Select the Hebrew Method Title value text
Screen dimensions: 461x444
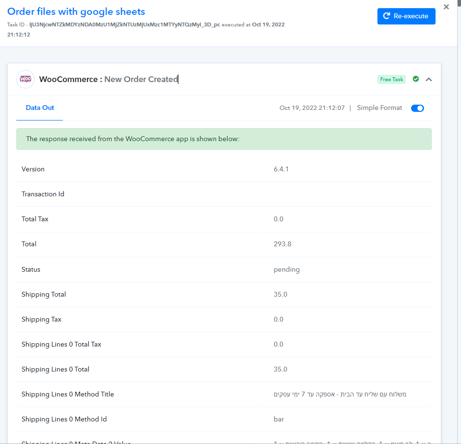click(x=340, y=395)
